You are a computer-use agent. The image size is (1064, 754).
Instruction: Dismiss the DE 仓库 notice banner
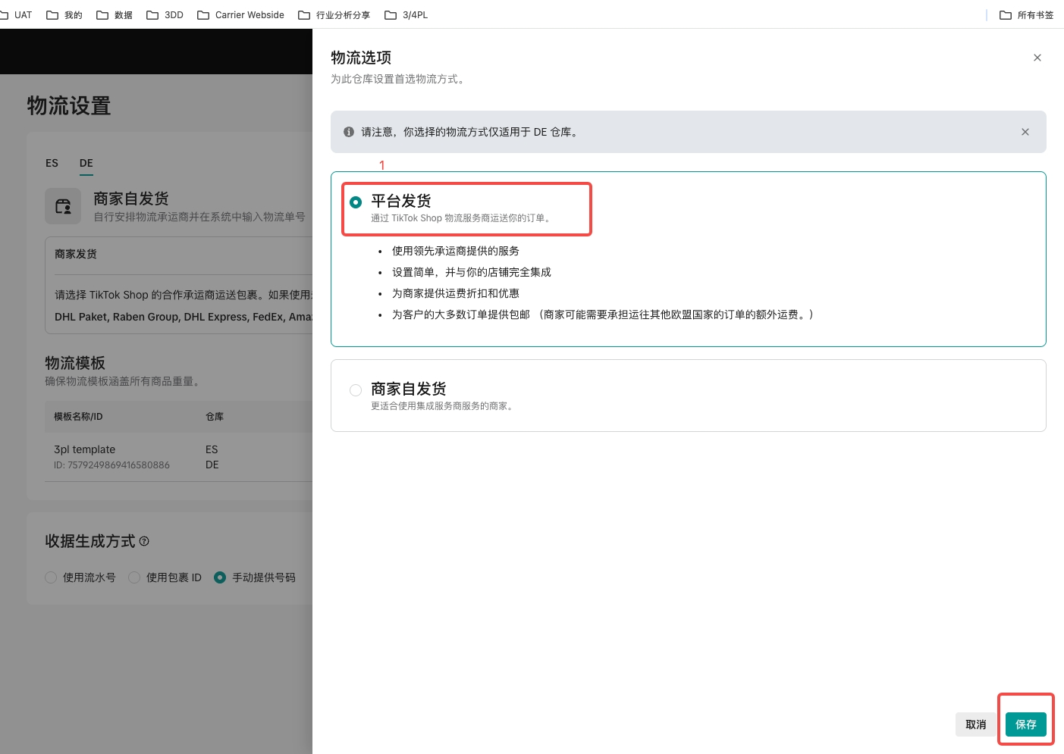[1025, 132]
